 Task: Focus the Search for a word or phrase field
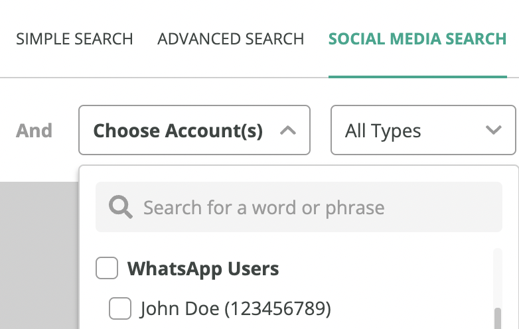[299, 207]
